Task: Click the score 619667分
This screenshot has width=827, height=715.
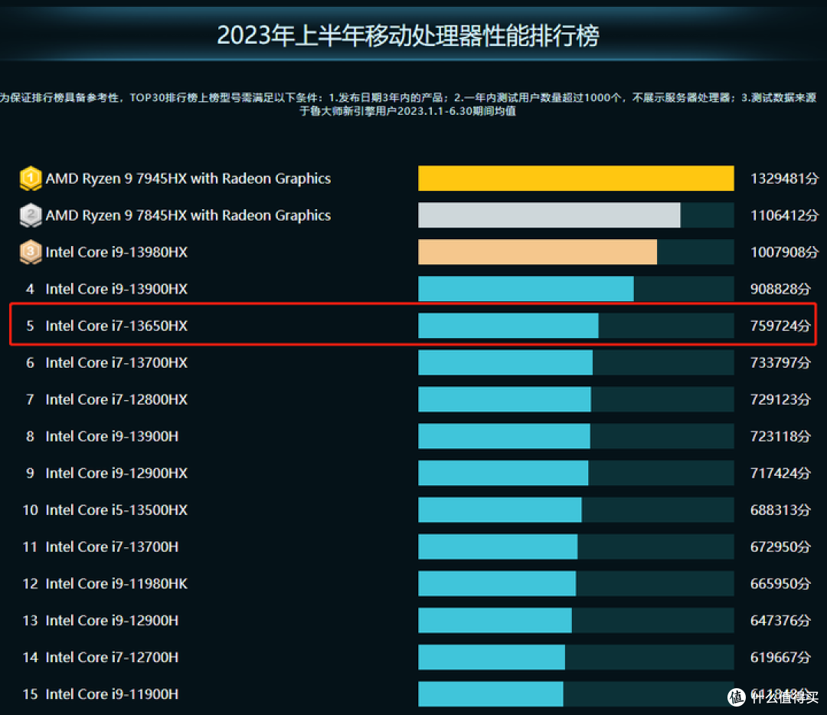Action: tap(780, 658)
